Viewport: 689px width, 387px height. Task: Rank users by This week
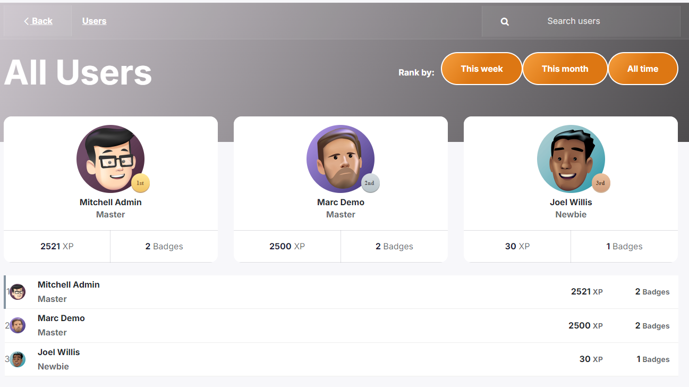(481, 69)
